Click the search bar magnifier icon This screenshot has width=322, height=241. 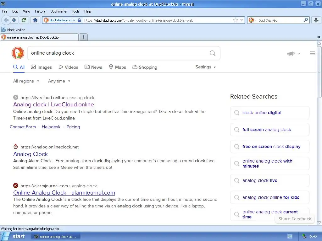[x=306, y=20]
